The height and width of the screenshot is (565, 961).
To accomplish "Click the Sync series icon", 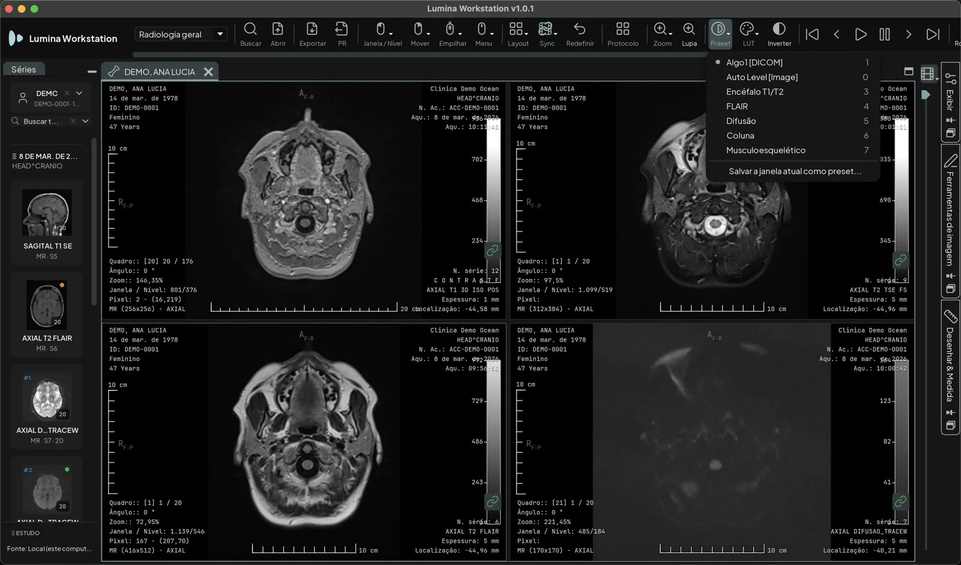I will [x=547, y=34].
